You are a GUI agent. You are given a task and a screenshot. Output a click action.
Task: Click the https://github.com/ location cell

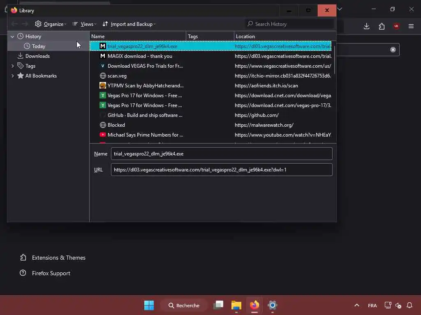[257, 115]
